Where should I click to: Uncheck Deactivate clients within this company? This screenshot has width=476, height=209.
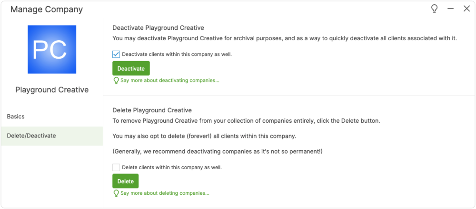(x=116, y=55)
